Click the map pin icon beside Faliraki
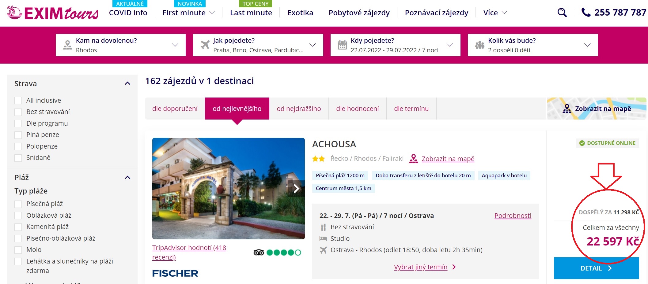Image resolution: width=648 pixels, height=284 pixels. click(414, 159)
